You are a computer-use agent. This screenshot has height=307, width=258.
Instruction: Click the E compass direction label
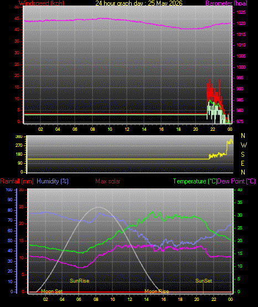point(242,163)
